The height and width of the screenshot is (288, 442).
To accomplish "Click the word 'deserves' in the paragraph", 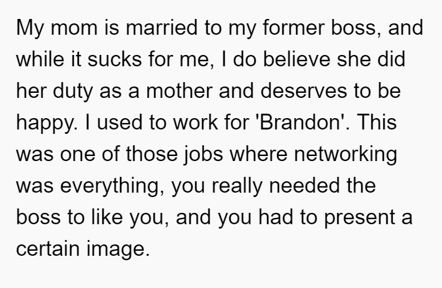I will point(304,91).
